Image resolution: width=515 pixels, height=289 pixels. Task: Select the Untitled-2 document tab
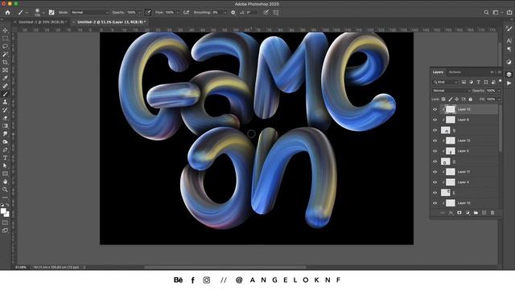(x=111, y=22)
